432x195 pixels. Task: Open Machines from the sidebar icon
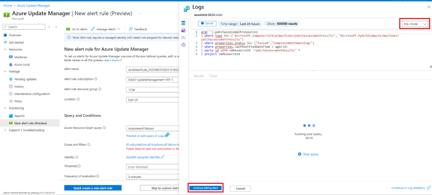coord(11,57)
